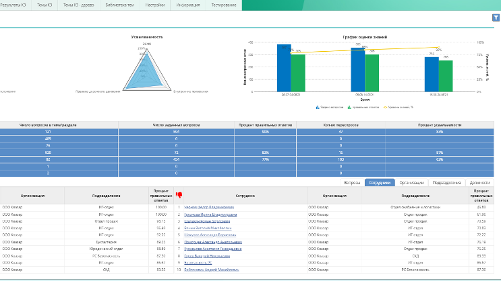Image resolution: width=501 pixels, height=281 pixels.
Task: Select the Организации tab
Action: click(x=411, y=182)
